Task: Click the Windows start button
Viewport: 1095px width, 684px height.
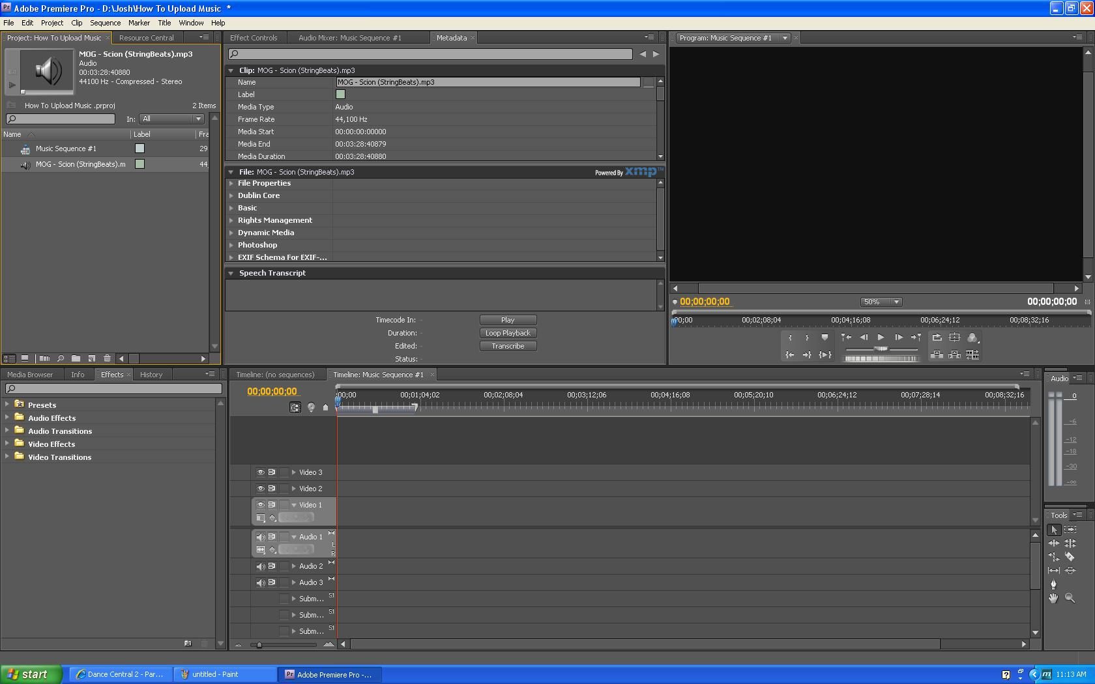Action: [31, 674]
